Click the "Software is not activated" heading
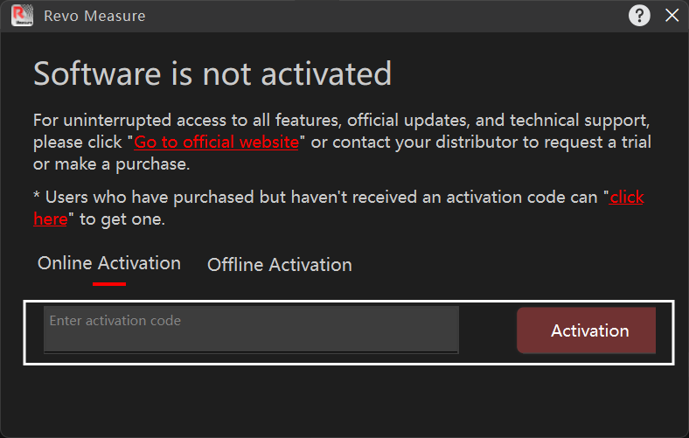 (212, 74)
